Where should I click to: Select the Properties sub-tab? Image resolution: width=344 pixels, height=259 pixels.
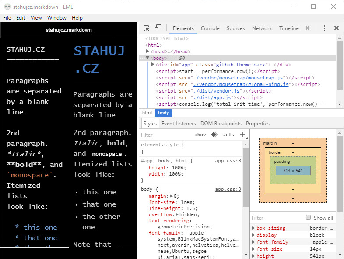(257, 124)
